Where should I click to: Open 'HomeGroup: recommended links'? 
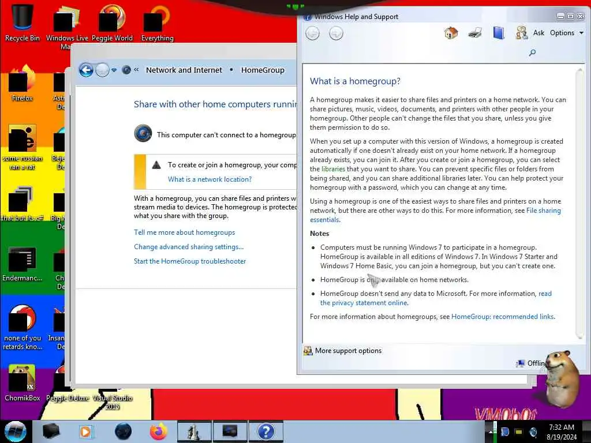point(503,317)
